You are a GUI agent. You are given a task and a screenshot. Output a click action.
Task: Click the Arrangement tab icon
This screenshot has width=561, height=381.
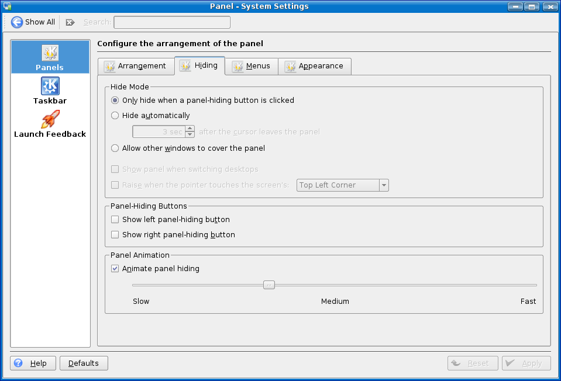click(109, 66)
